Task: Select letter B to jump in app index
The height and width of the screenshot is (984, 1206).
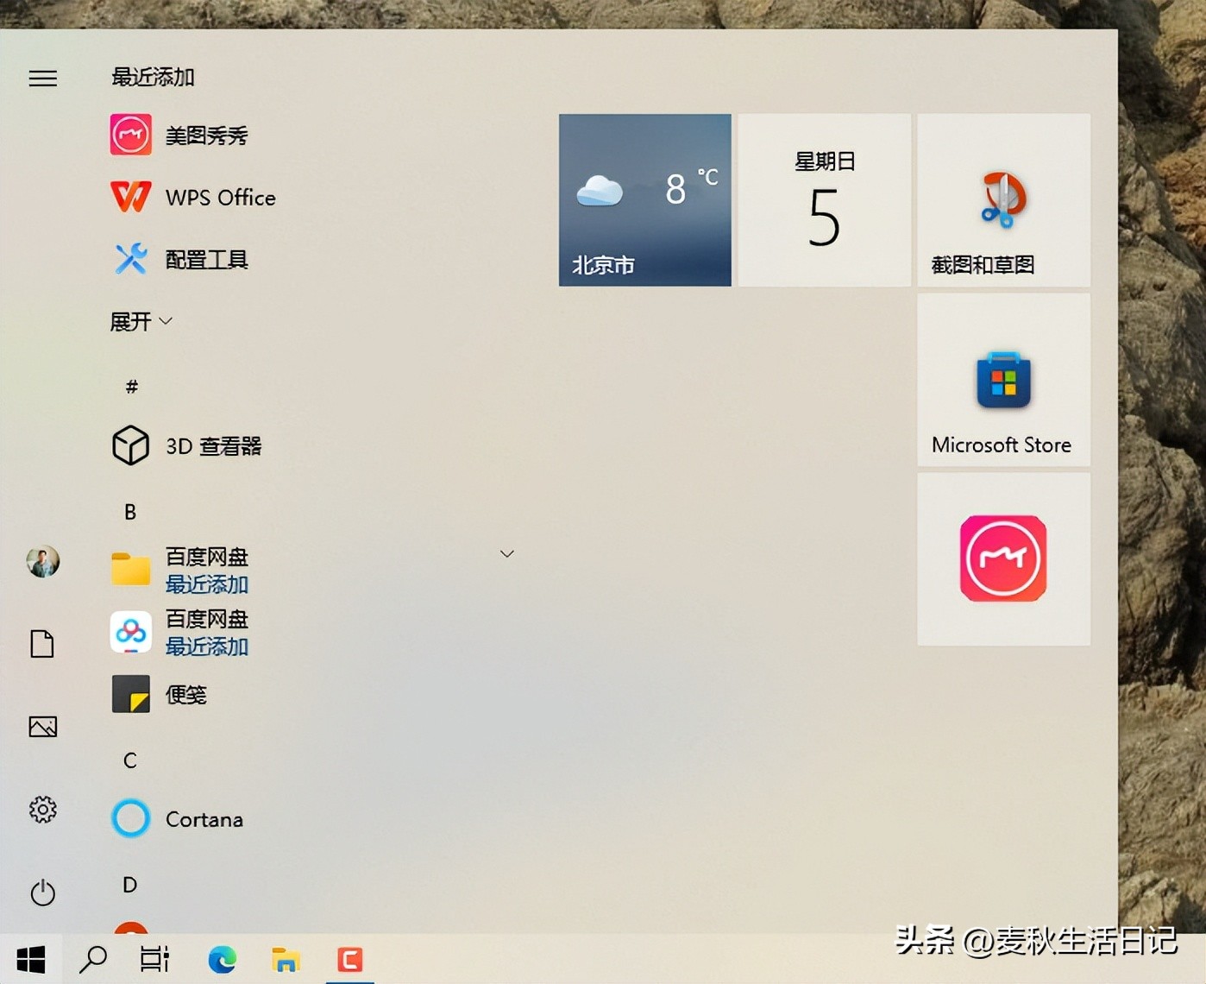Action: [129, 511]
